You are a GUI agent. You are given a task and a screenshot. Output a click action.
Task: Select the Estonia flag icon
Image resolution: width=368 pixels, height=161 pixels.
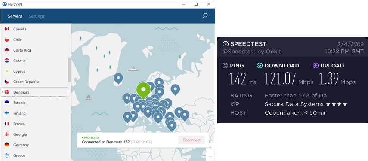click(7, 103)
